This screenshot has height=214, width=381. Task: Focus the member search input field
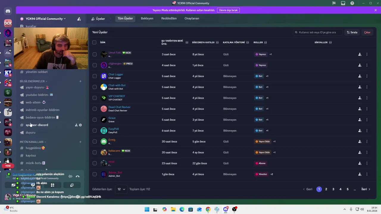tap(318, 32)
